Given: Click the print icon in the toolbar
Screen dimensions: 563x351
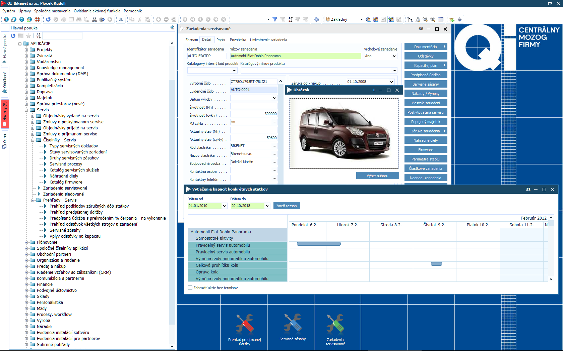Looking at the screenshot, I should point(95,19).
